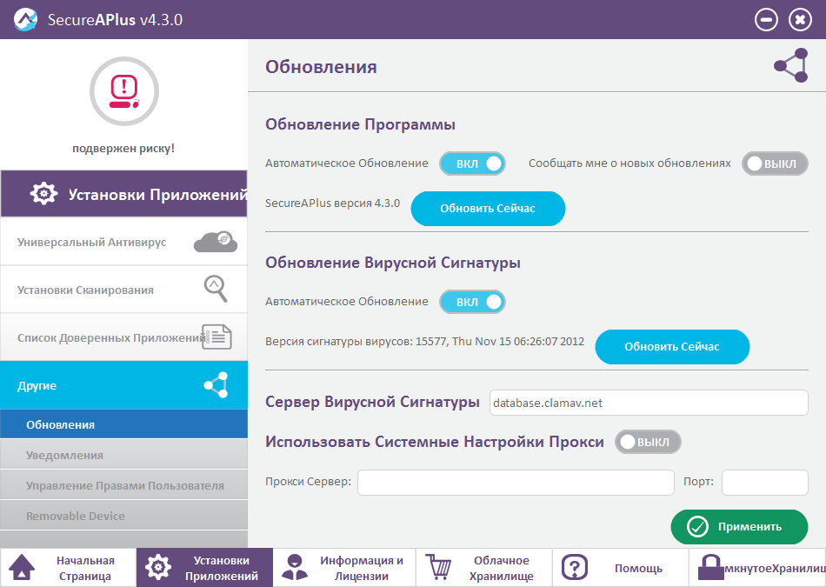Viewport: 826px width, 587px height.
Task: Open Уведомления submenu item
Action: (x=123, y=455)
